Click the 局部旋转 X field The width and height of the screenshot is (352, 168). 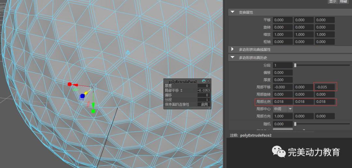[283, 94]
